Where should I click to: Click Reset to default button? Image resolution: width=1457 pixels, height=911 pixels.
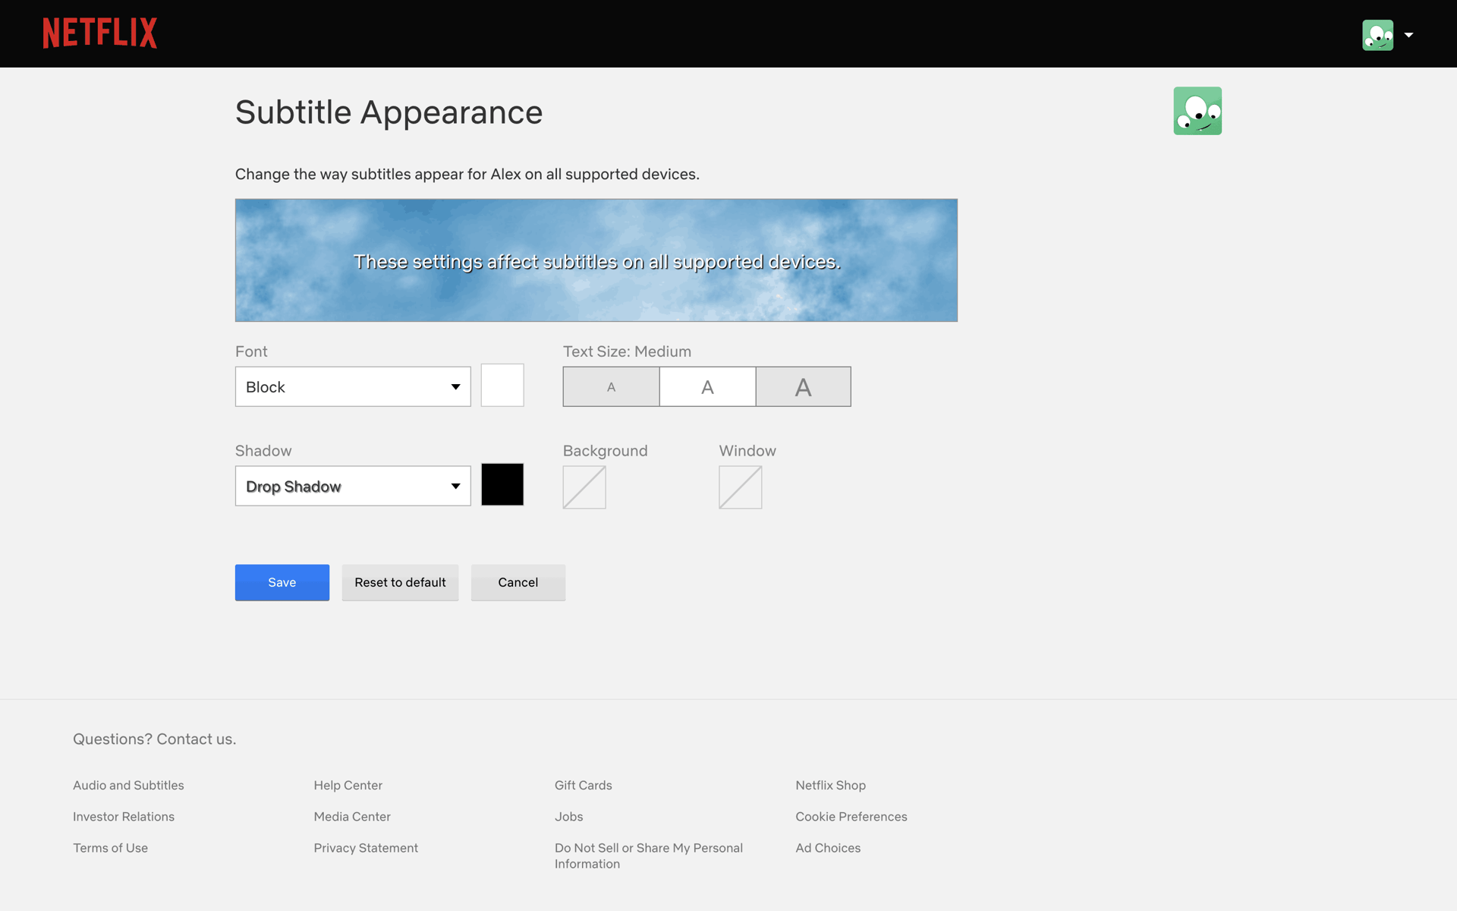tap(400, 582)
